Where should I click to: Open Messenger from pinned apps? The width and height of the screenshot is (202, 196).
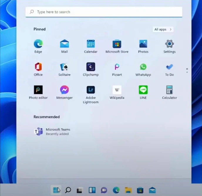point(64,92)
